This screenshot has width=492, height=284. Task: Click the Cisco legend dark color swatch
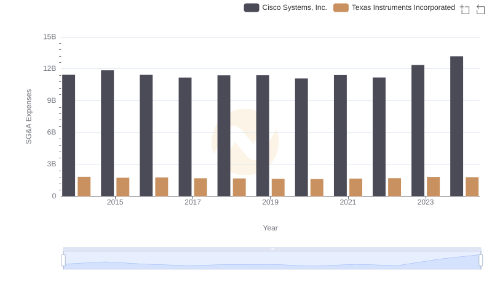point(252,7)
